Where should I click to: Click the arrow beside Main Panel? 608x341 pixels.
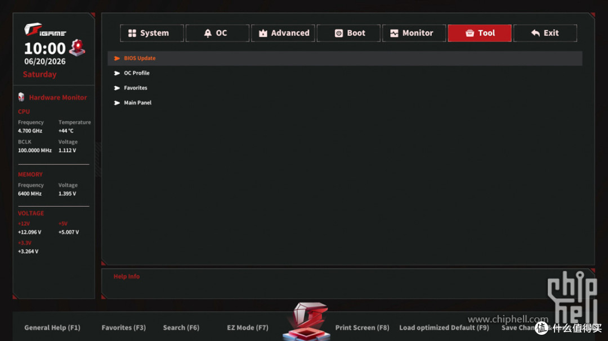pyautogui.click(x=117, y=103)
